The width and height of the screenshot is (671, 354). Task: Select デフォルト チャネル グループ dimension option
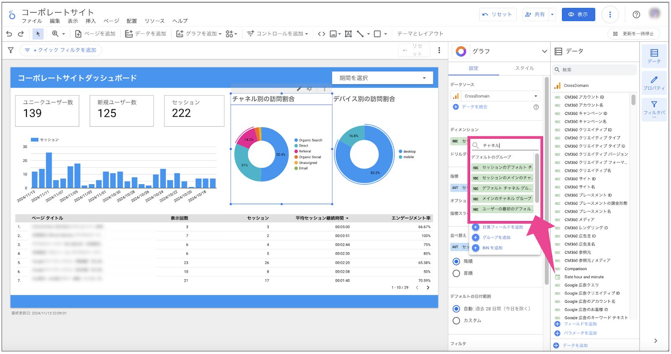pos(502,188)
